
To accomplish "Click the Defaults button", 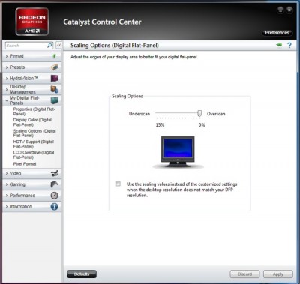I will pyautogui.click(x=82, y=274).
